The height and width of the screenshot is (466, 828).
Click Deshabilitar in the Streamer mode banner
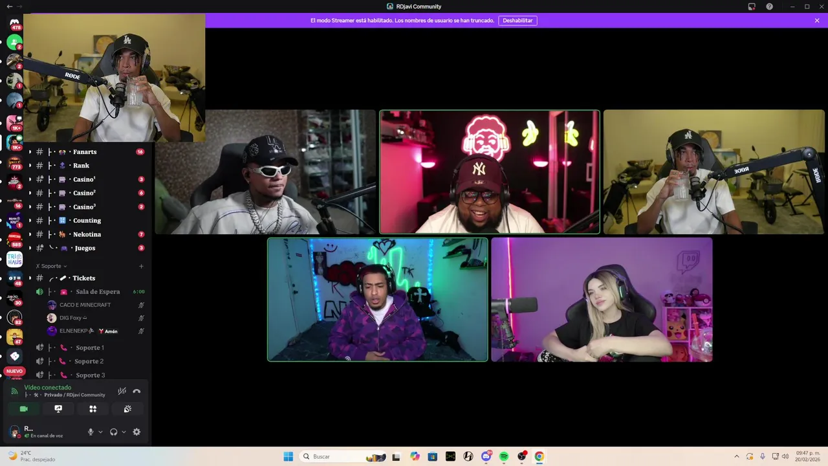(517, 21)
